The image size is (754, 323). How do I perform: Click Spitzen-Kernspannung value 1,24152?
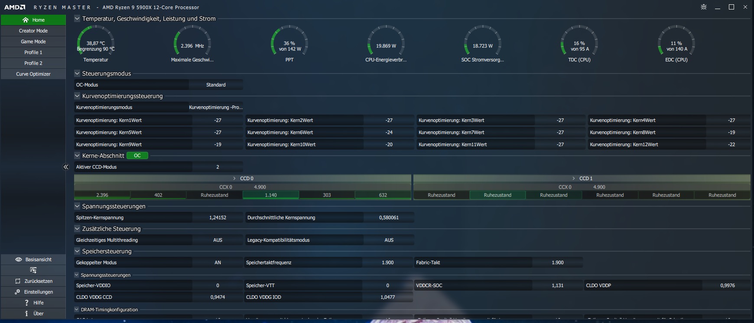click(218, 217)
